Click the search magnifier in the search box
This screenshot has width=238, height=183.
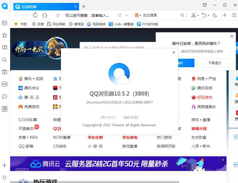(x=182, y=15)
